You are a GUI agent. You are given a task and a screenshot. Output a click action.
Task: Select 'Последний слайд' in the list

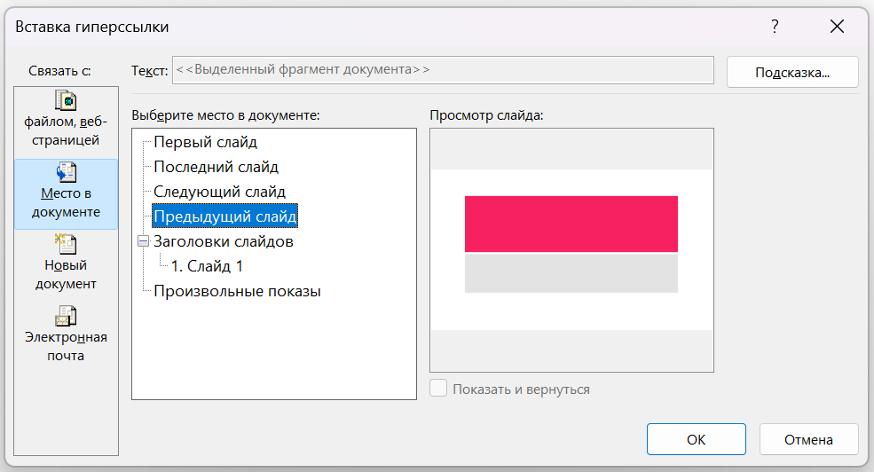tap(216, 167)
